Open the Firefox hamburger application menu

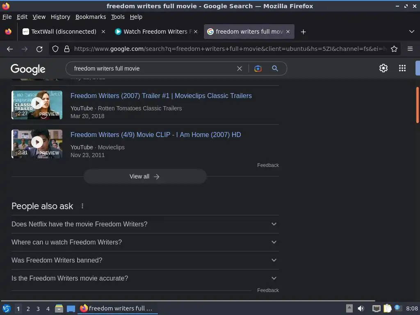(410, 49)
